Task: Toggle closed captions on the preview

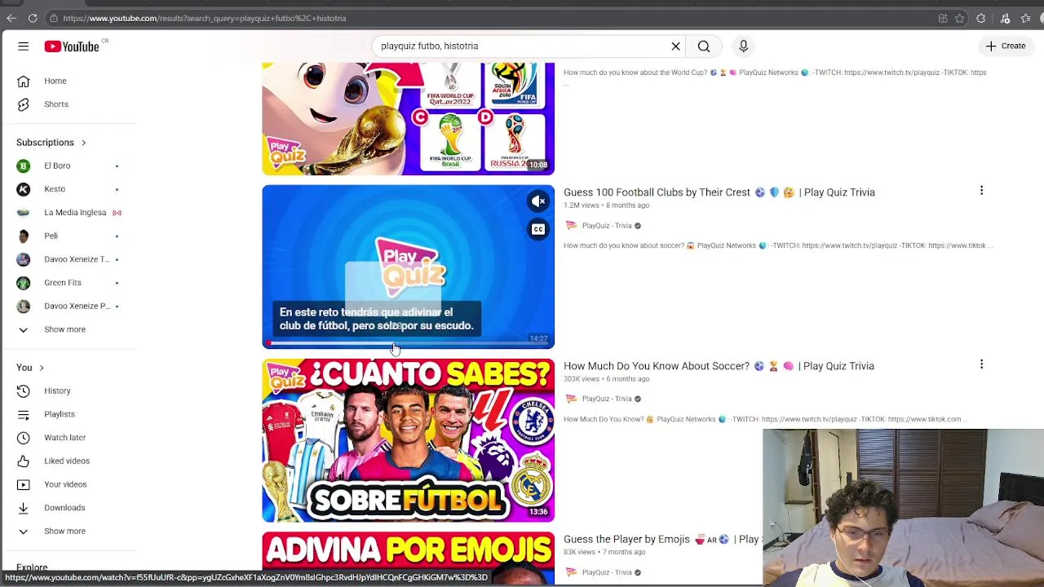Action: click(538, 229)
